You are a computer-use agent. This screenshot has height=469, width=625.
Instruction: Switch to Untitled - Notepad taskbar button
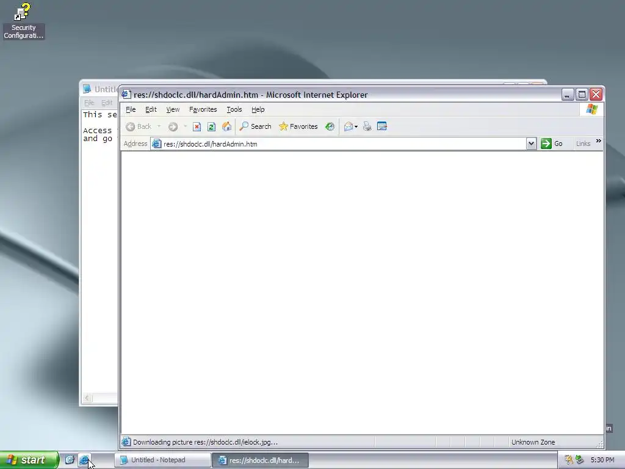(162, 460)
